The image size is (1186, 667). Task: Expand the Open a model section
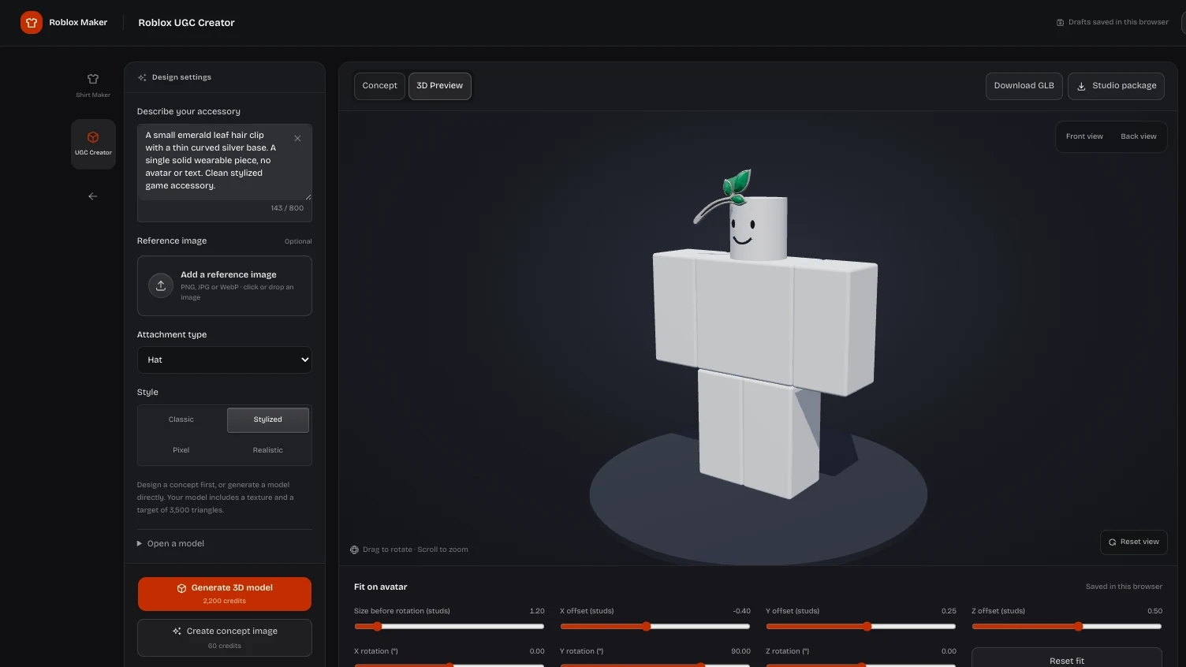[x=171, y=543]
